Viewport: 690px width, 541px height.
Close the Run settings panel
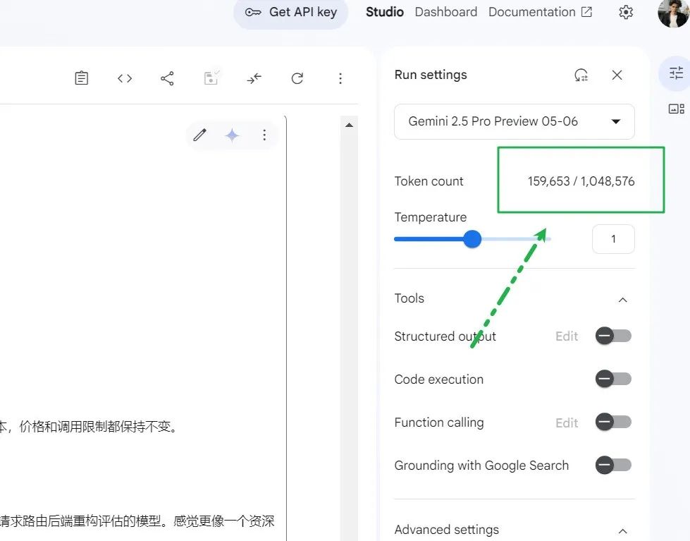point(617,75)
